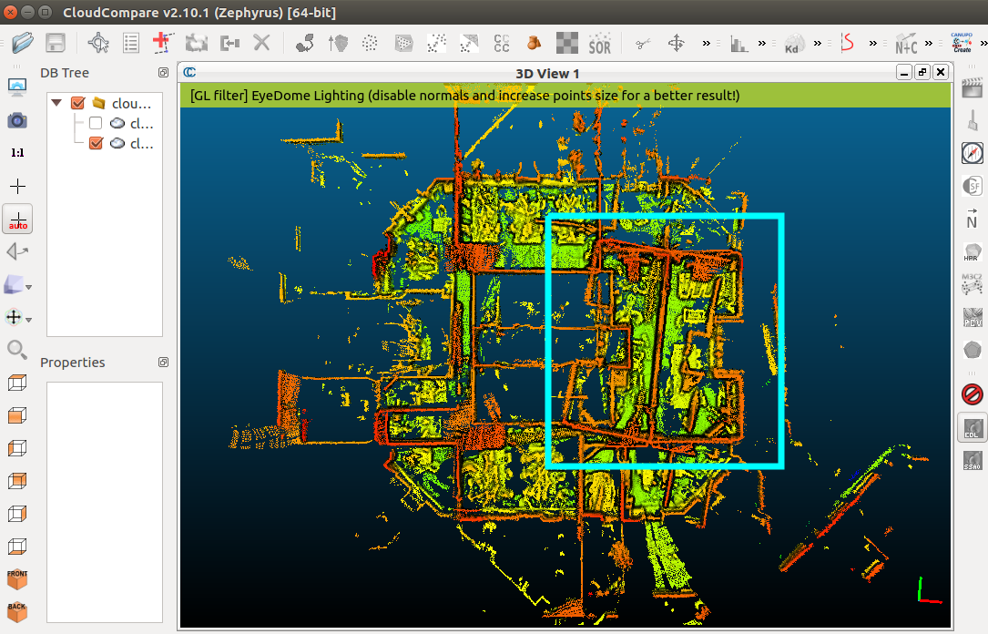Click the camera snapshot icon

pyautogui.click(x=17, y=120)
